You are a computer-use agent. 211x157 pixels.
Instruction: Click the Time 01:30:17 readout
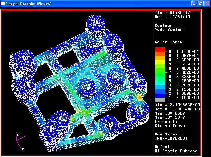(x=172, y=13)
